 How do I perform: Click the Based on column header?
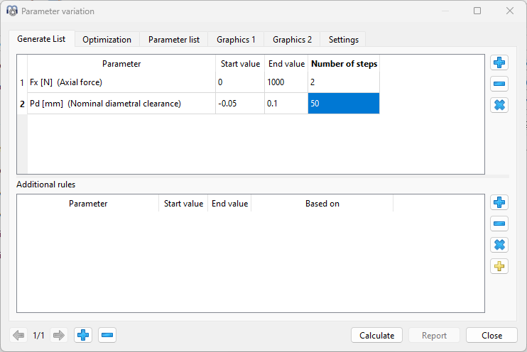322,204
